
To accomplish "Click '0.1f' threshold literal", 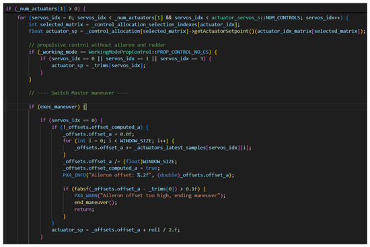I will pos(191,189).
